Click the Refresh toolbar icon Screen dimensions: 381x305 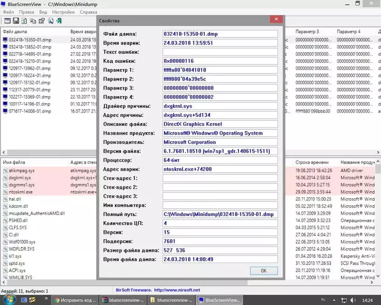[x=24, y=21]
